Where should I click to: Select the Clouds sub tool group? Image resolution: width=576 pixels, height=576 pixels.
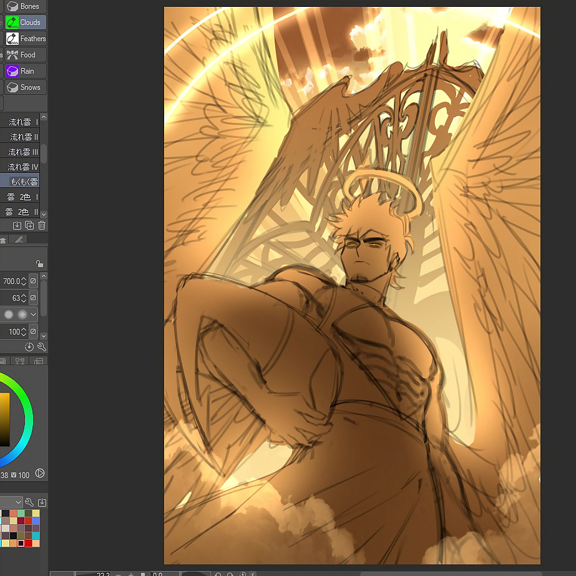pyautogui.click(x=25, y=22)
